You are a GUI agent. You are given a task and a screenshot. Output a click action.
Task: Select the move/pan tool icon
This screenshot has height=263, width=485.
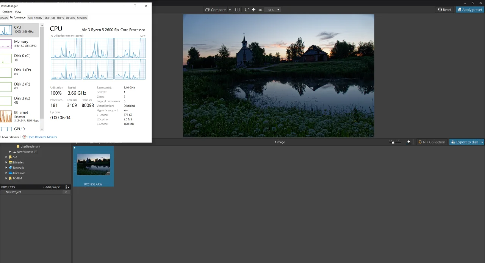253,10
